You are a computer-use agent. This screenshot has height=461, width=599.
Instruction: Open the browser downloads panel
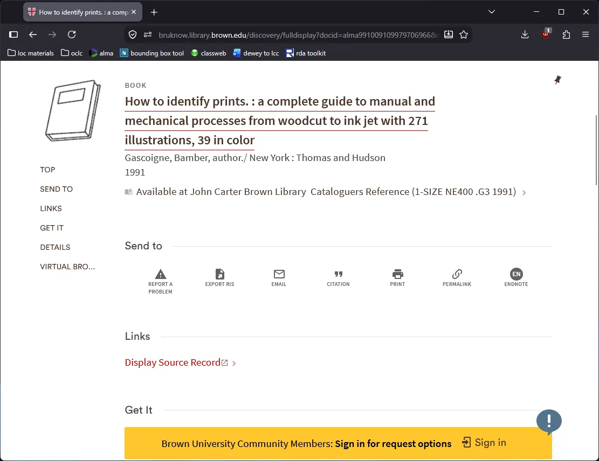click(x=525, y=34)
